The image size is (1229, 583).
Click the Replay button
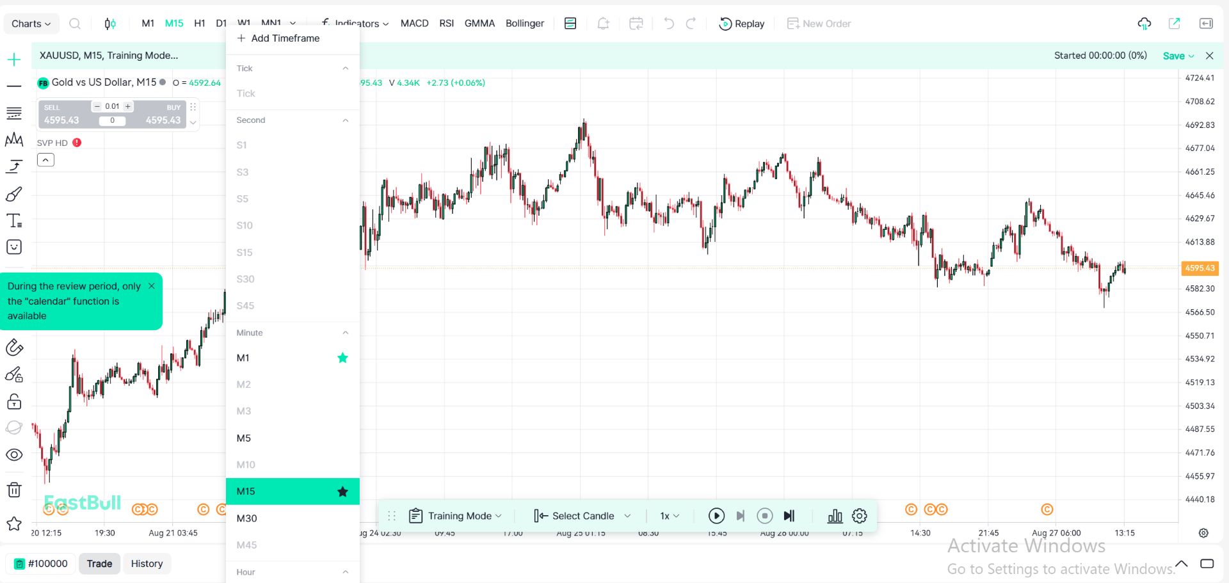point(742,24)
